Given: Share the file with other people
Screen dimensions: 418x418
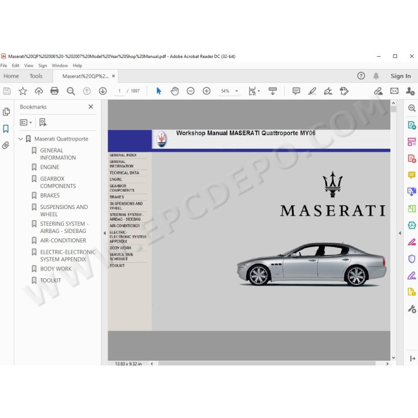Looking at the screenshot, I should click(410, 91).
